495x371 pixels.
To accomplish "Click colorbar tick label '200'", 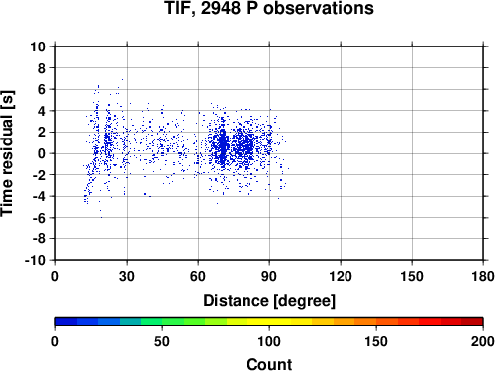I will [483, 341].
